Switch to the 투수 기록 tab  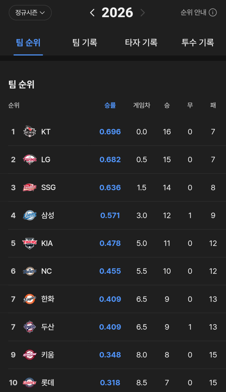[x=197, y=42]
